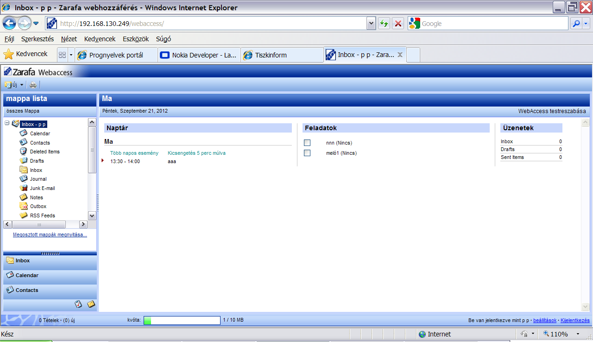Open the RSS Feeds folder icon
Image resolution: width=593 pixels, height=342 pixels.
23,215
